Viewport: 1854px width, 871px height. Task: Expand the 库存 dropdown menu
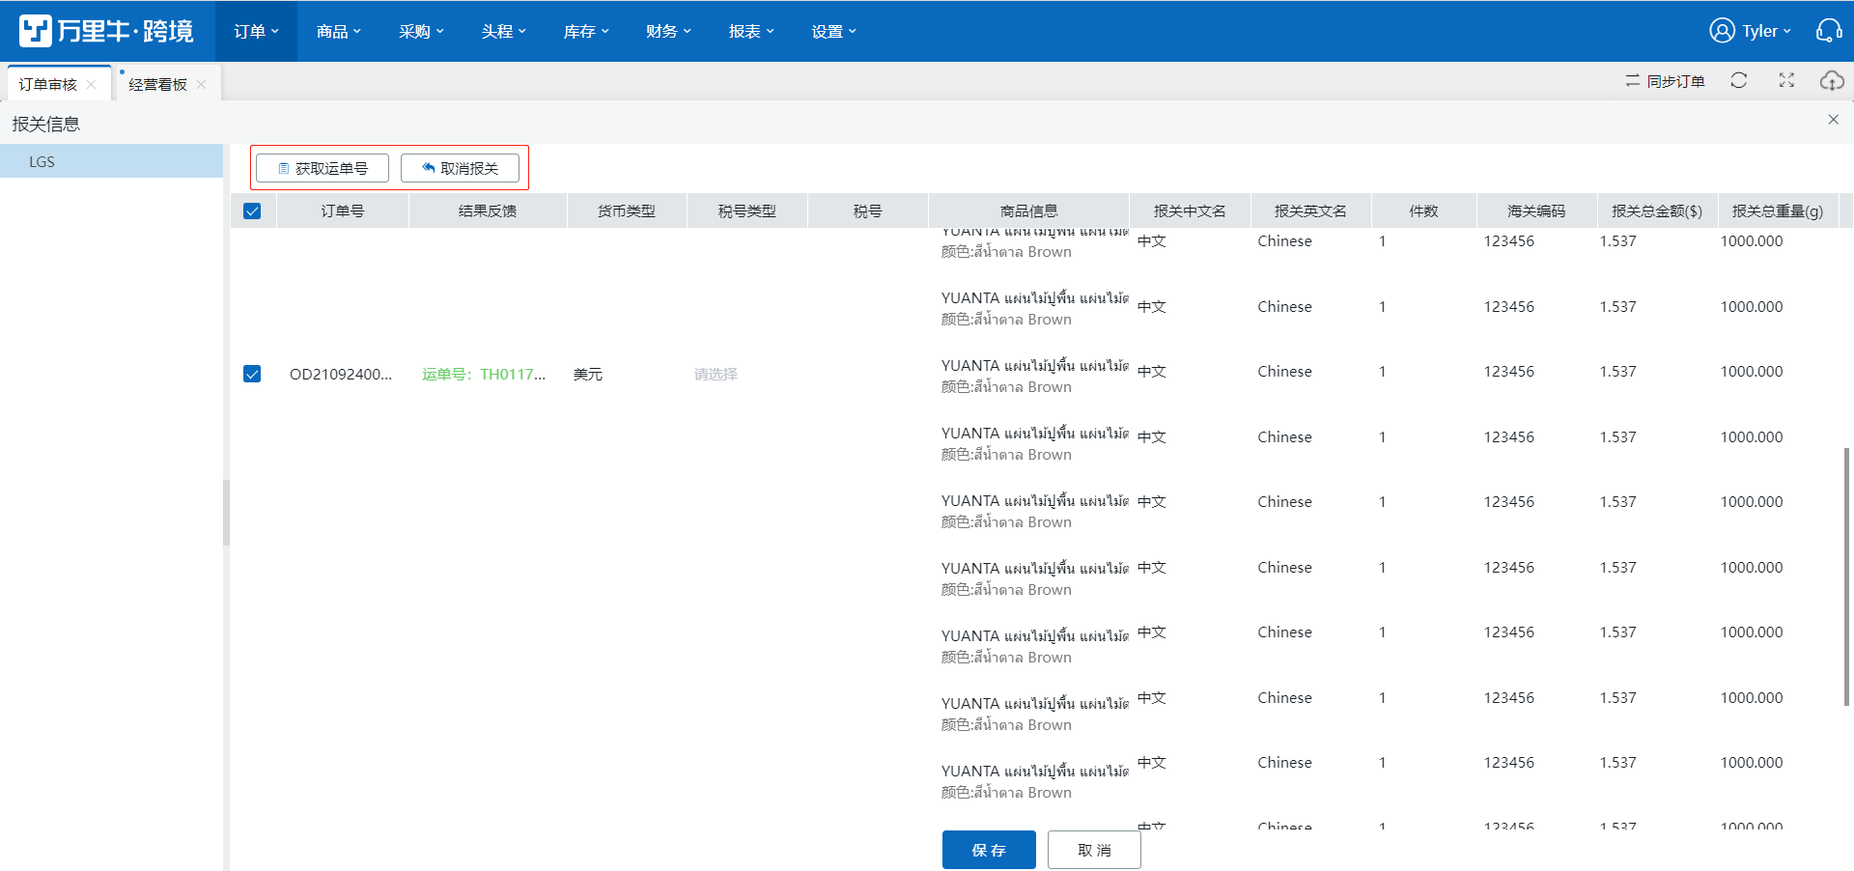(586, 31)
